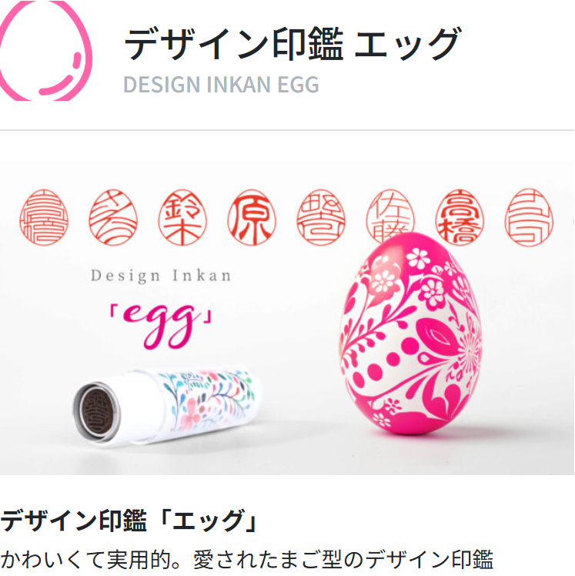575x576 pixels.
Task: Choose the 佐藤 thin-line seal imprint
Action: (390, 216)
